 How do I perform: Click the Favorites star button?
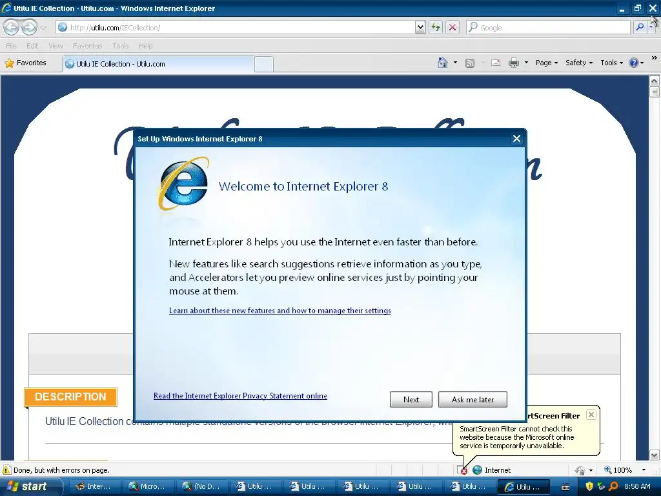coord(25,63)
